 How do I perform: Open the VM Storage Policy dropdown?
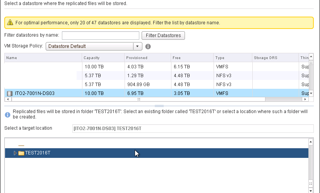coord(94,46)
